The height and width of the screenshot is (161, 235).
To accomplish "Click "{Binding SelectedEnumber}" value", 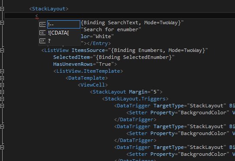I will point(134,57).
